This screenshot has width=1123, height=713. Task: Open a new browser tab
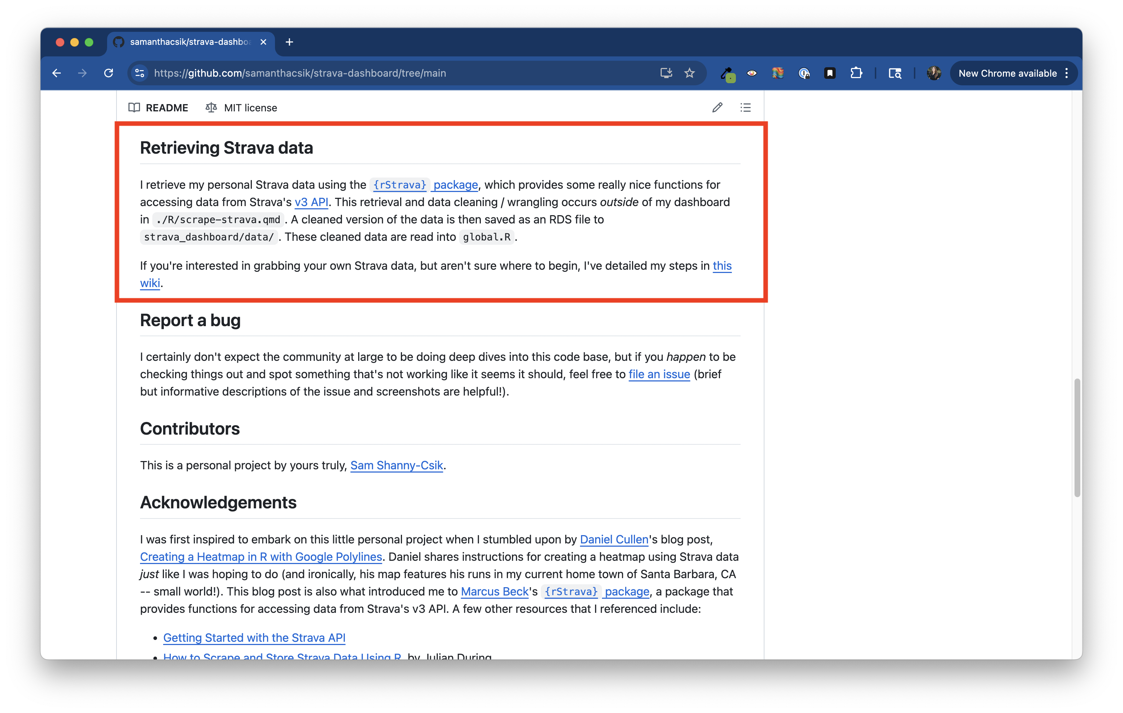pyautogui.click(x=289, y=42)
